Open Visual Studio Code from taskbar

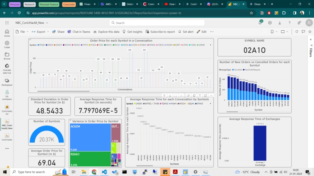104,172
